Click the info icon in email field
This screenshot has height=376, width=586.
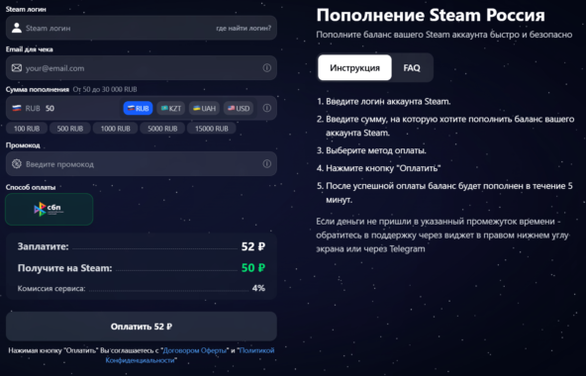[x=266, y=67]
